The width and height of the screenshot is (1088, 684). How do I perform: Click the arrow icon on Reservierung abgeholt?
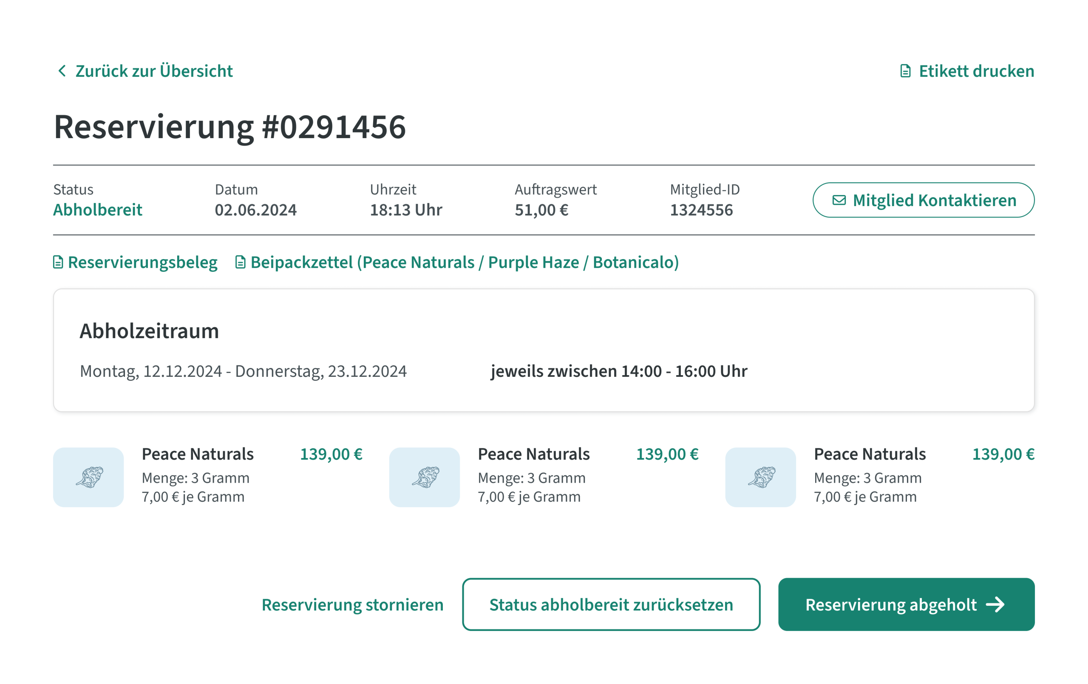point(995,605)
